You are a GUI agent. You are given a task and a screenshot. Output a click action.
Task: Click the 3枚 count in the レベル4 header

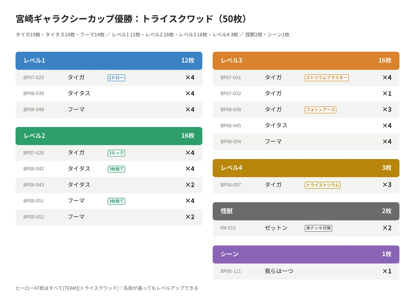(387, 168)
